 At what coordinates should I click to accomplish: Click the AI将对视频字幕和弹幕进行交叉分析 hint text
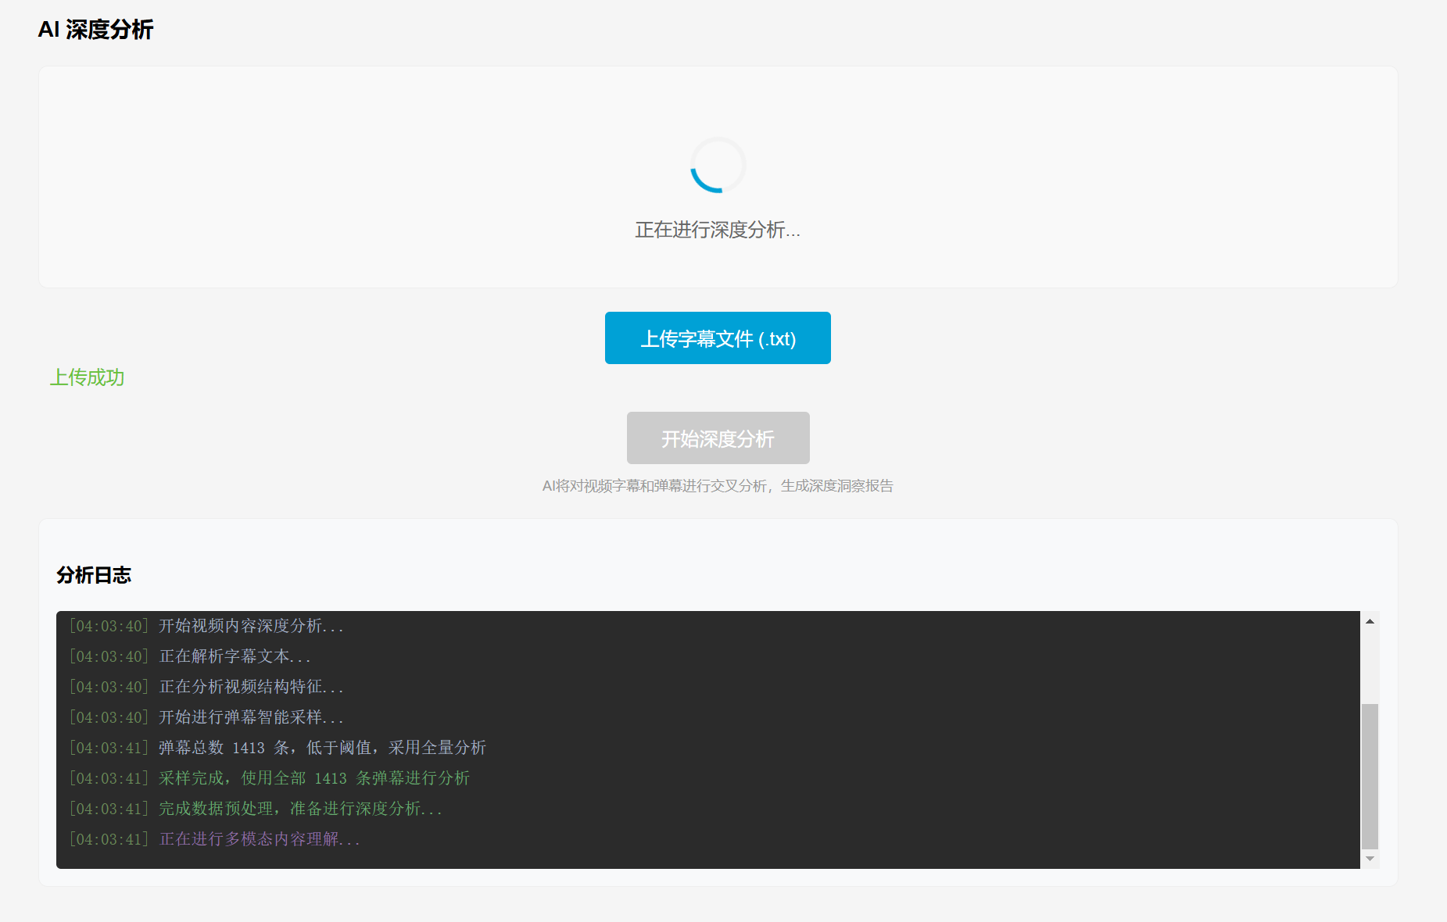[x=718, y=486]
